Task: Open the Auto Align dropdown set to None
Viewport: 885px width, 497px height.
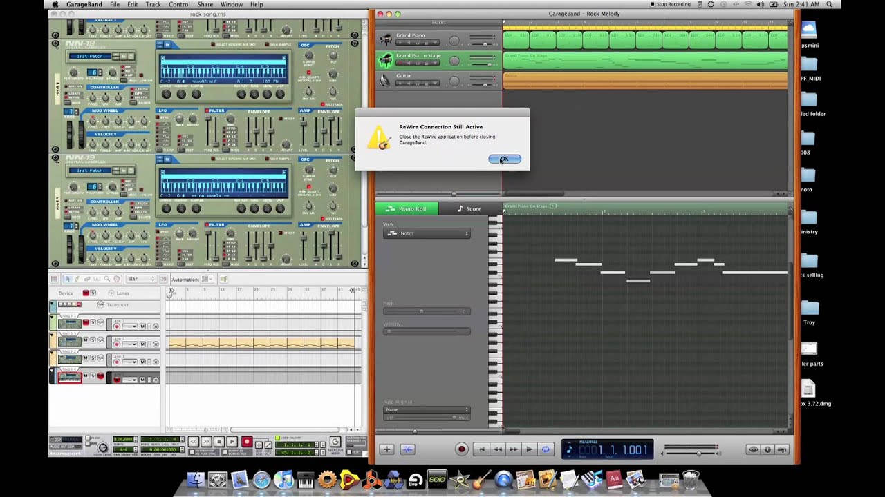Action: click(427, 409)
